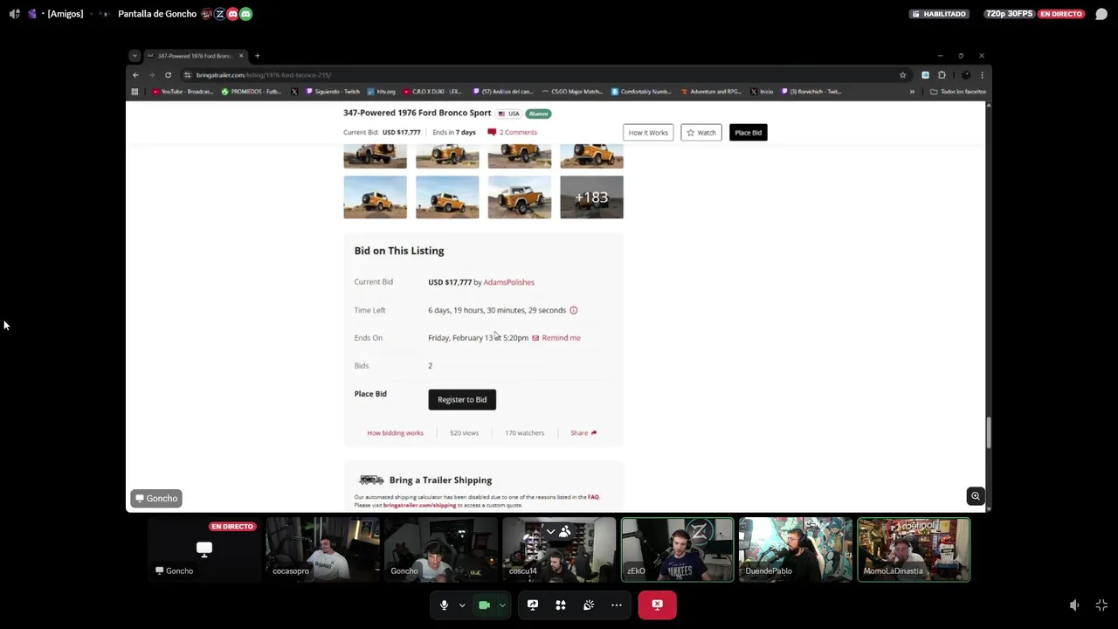The image size is (1118, 629).
Task: Exit fullscreen using bottom right icon
Action: 1101,605
